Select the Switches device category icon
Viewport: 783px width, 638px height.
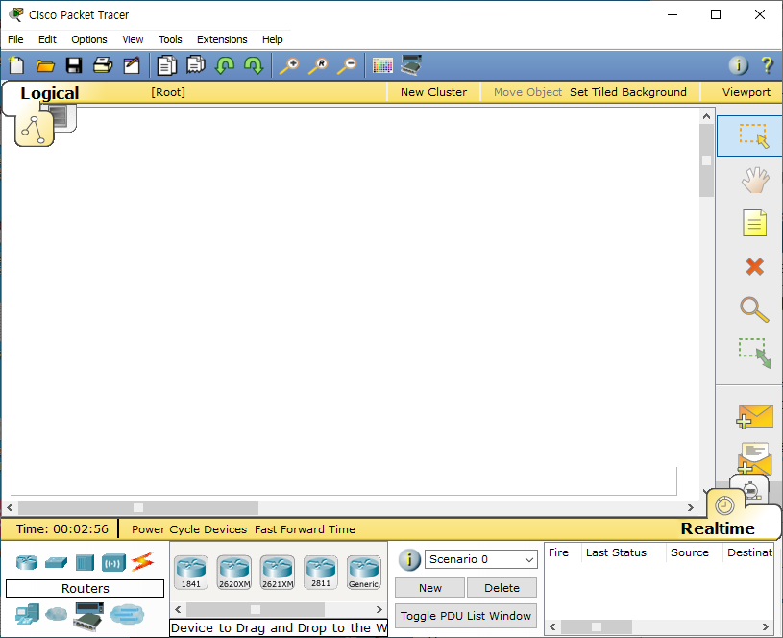coord(56,562)
